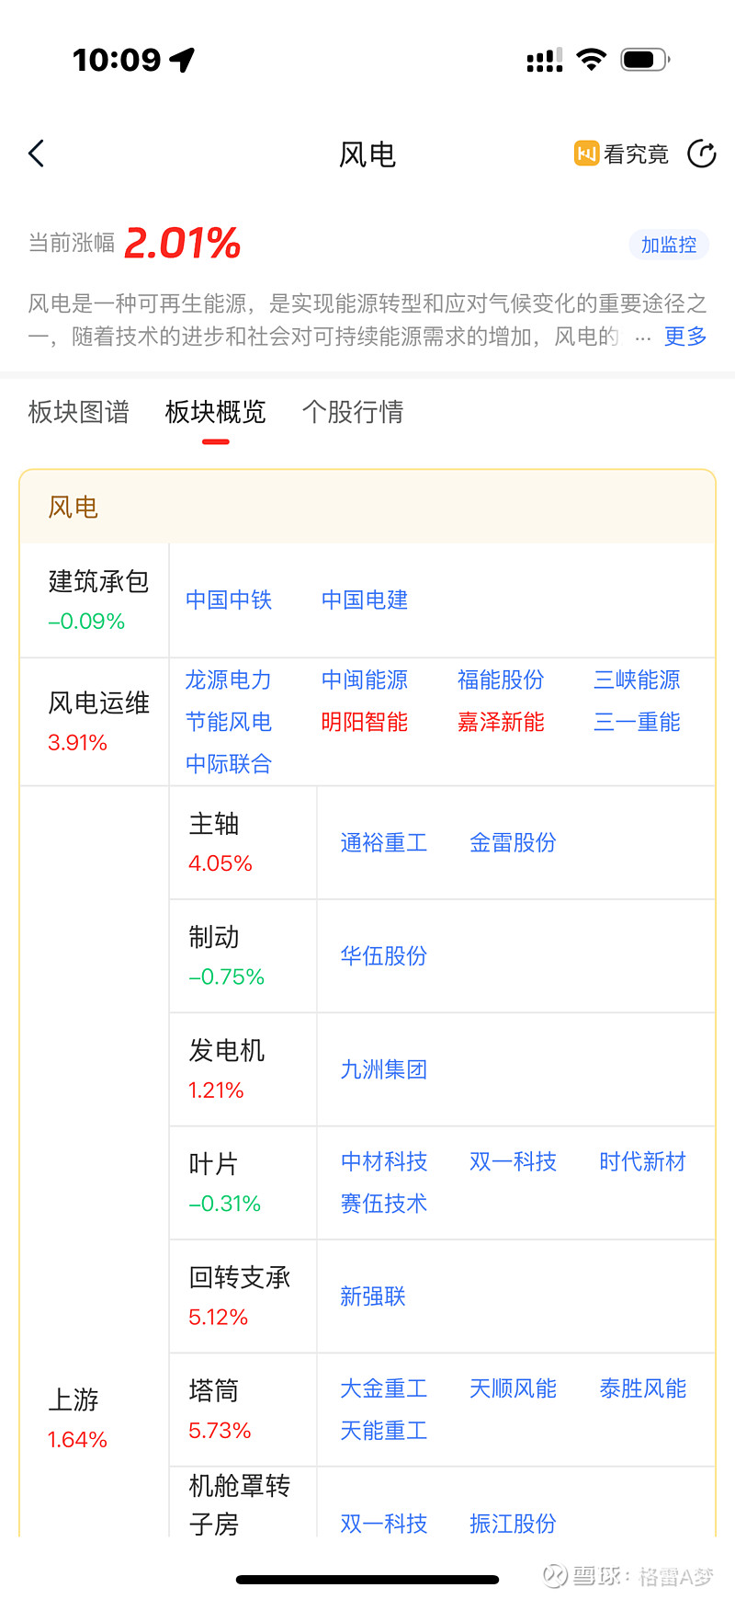Tap 九洲集团 under 发电机
735x1599 pixels.
click(x=384, y=1070)
